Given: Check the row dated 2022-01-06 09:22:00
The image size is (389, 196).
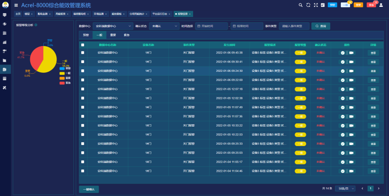Looking at the screenshot, I should click(x=83, y=80).
